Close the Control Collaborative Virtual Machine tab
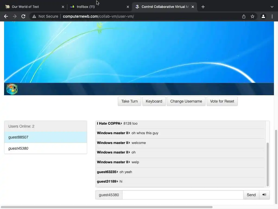Screen dimensions: 278x209 coord(193,7)
